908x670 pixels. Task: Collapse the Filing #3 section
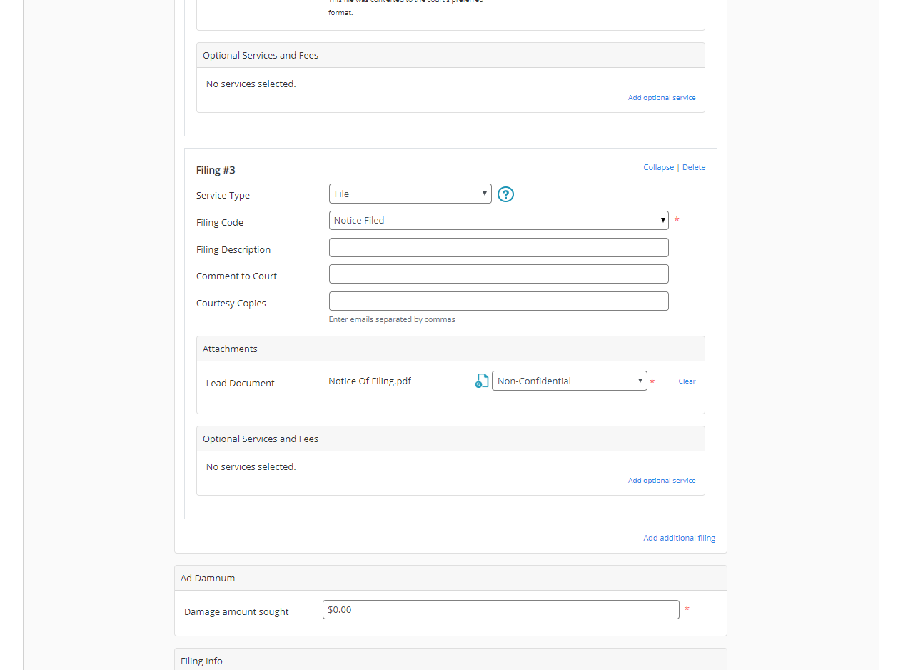(658, 167)
